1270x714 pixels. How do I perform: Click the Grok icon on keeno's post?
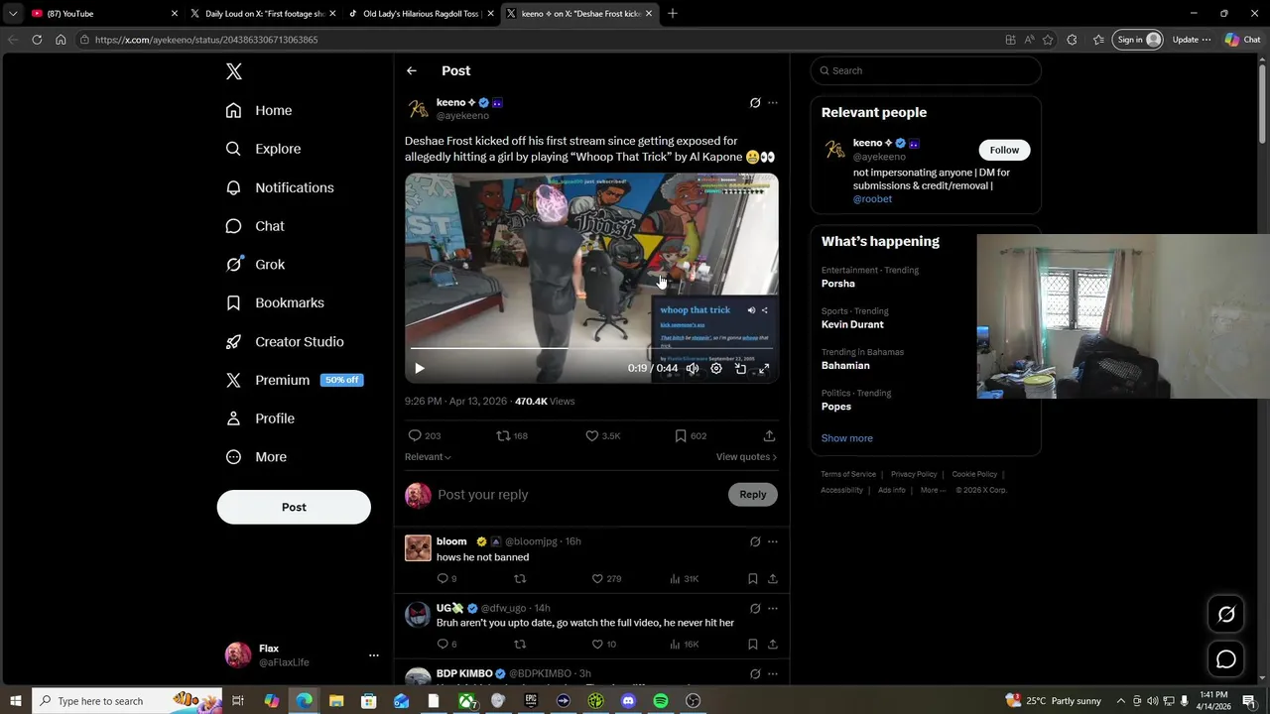pyautogui.click(x=755, y=103)
